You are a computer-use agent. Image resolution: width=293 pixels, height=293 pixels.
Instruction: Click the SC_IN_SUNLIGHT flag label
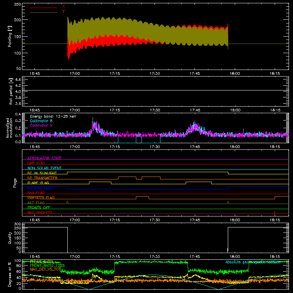pos(42,173)
